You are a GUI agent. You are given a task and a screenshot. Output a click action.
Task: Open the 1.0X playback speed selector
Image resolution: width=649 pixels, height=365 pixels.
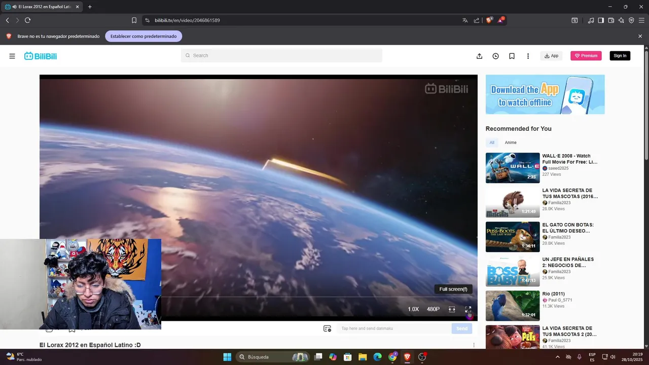pos(413,309)
